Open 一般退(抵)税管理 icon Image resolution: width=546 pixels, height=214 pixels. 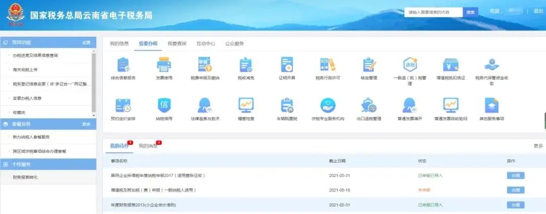(410, 64)
